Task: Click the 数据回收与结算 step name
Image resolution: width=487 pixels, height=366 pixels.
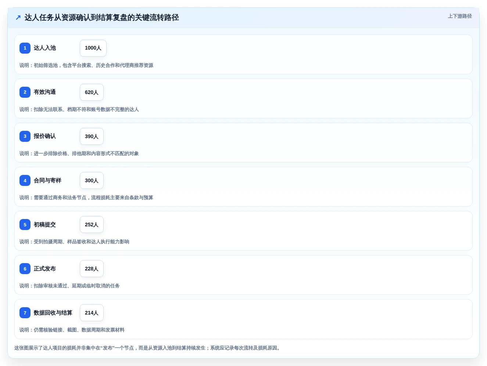Action: 53,313
